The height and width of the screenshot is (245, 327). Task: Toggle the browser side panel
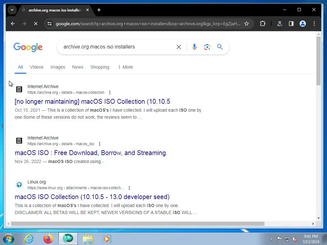(x=291, y=24)
